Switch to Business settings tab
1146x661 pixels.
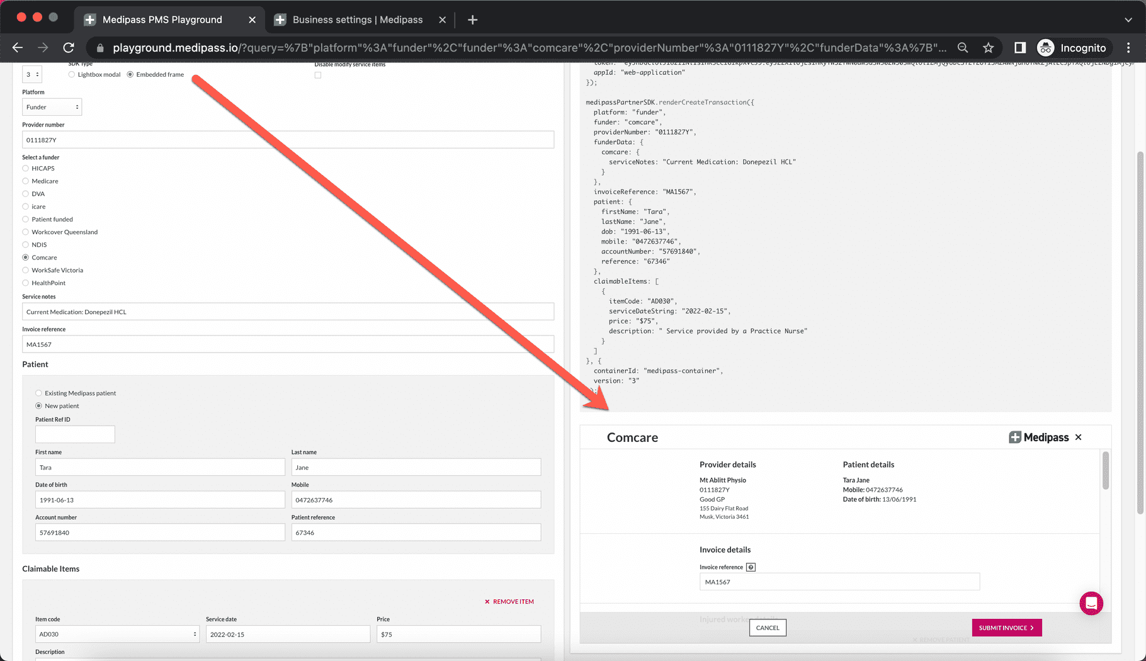click(357, 20)
